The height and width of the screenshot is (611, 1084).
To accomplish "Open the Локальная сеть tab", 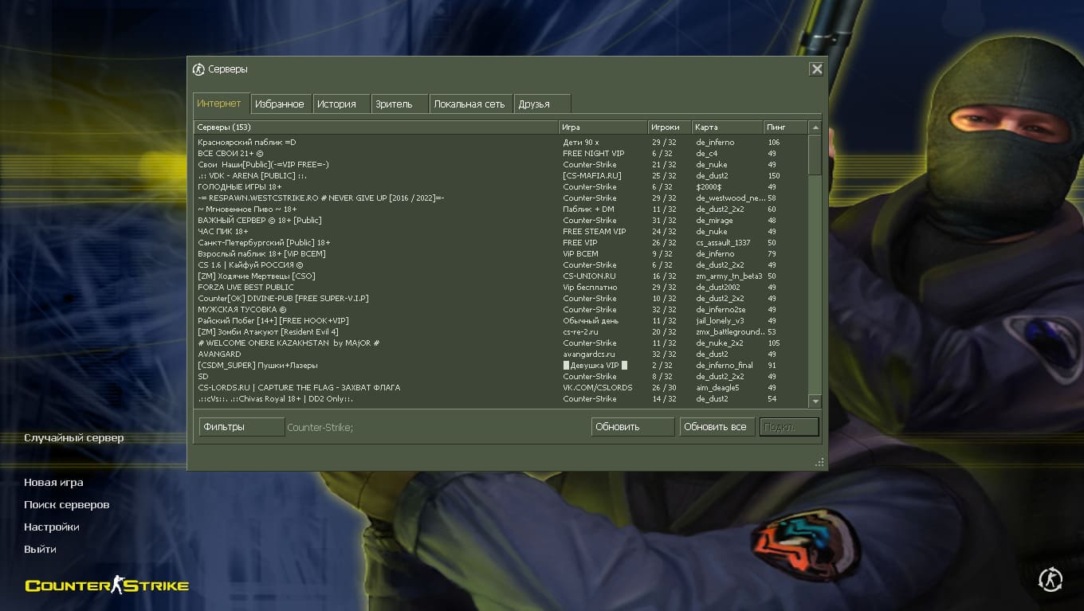I will click(470, 104).
